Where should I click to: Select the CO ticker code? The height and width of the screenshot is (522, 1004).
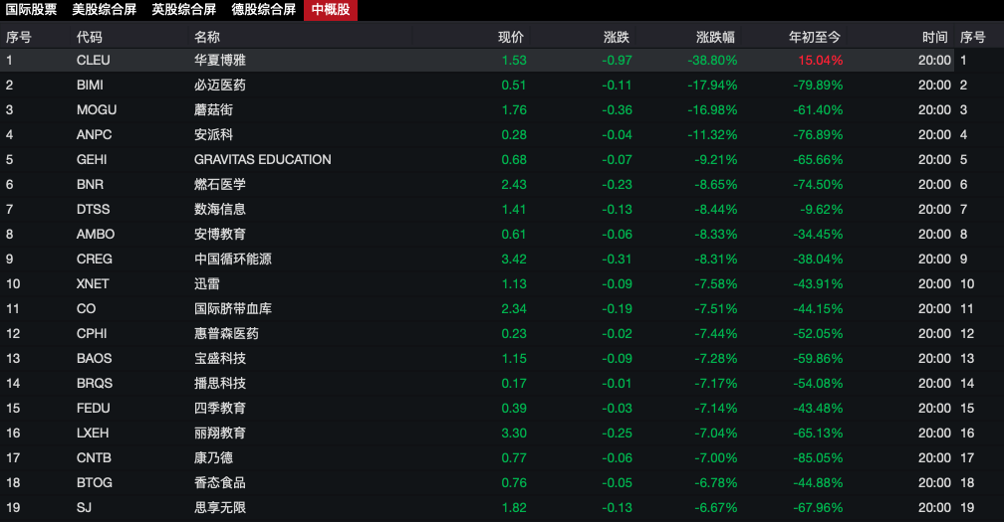[86, 309]
